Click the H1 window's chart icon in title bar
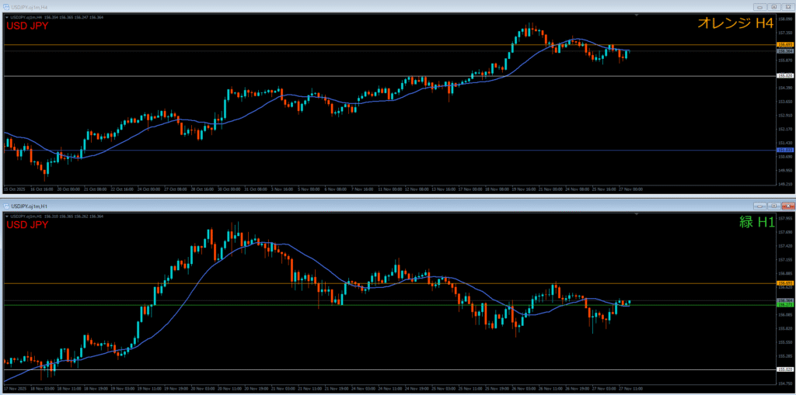796x395 pixels. [6, 206]
